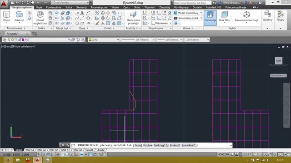The image size is (291, 163).
Task: Select the Płaszczyzna przekroju section plane tool
Action: pos(133,18)
